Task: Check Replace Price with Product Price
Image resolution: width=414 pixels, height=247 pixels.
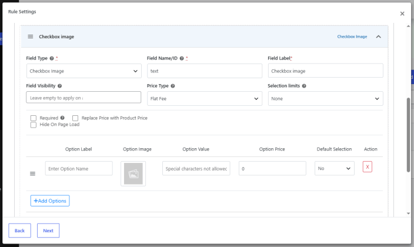Action: tap(75, 118)
